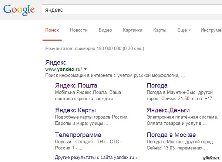
Task: Click the Google logo
Action: [x=19, y=10]
